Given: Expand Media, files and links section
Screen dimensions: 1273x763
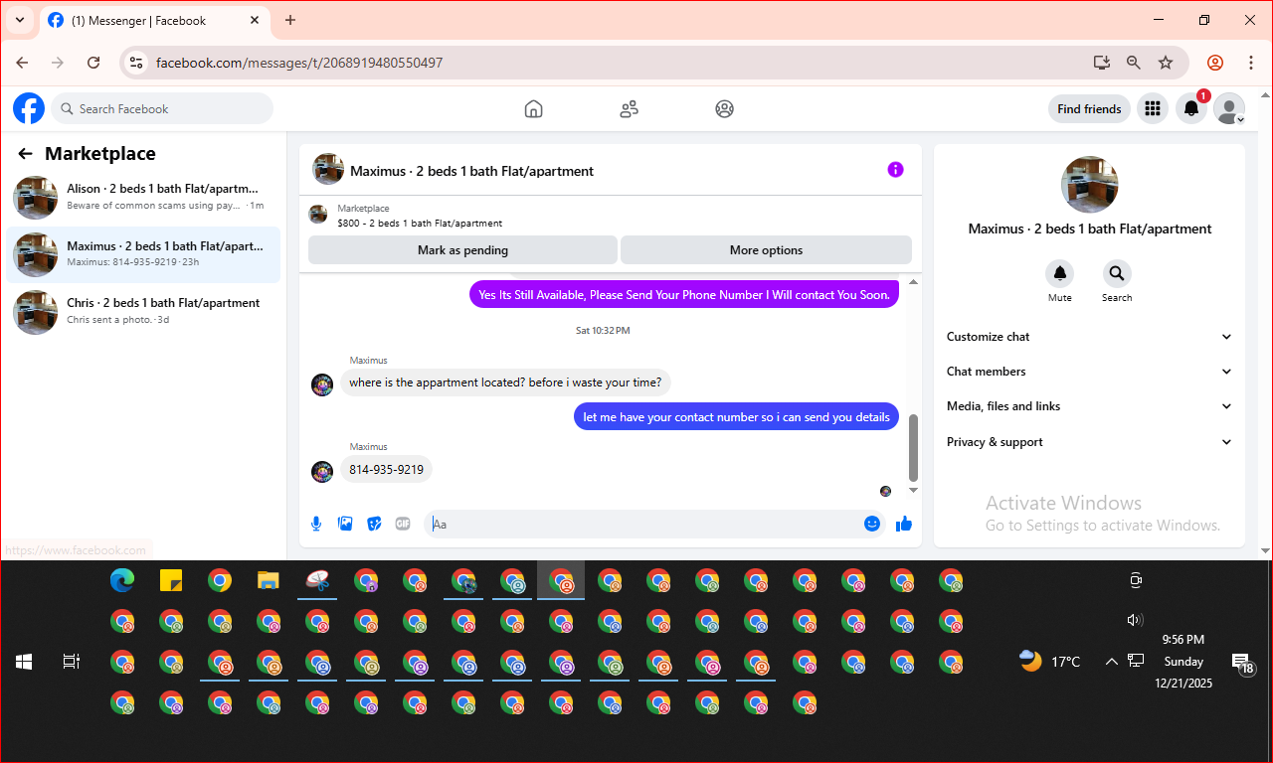Looking at the screenshot, I should 1089,406.
